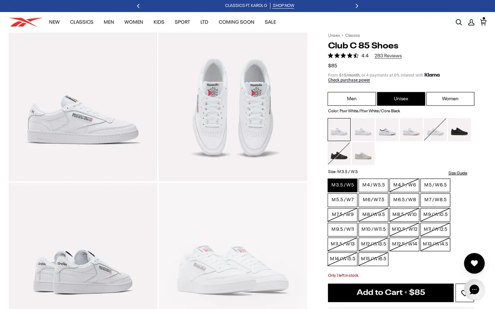The height and width of the screenshot is (309, 495).
Task: Open the search magnifier icon
Action: point(459,22)
